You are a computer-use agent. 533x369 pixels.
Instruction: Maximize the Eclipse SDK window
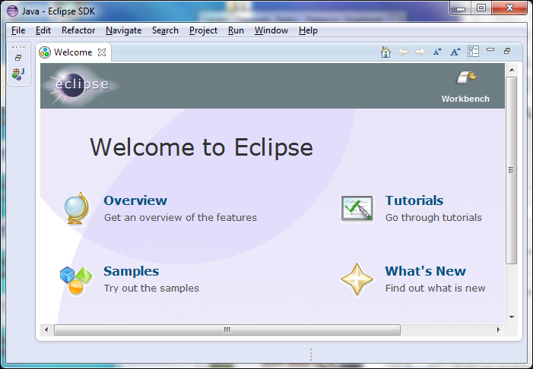pos(481,8)
